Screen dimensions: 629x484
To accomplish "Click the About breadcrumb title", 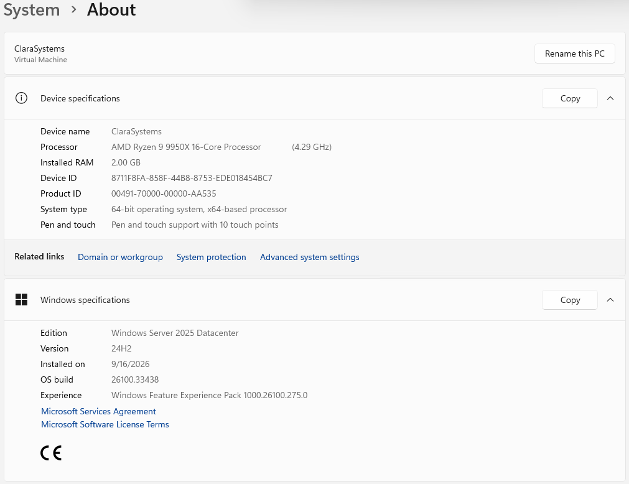I will (x=111, y=9).
